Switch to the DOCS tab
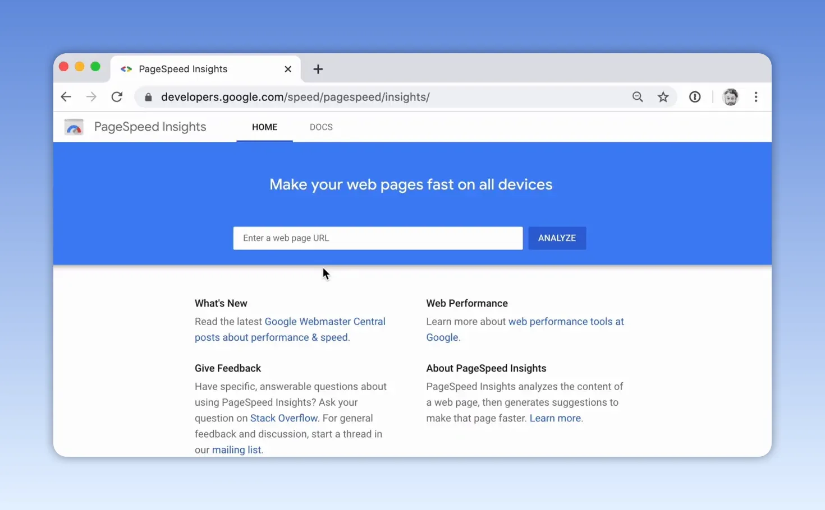This screenshot has width=825, height=510. pos(321,127)
